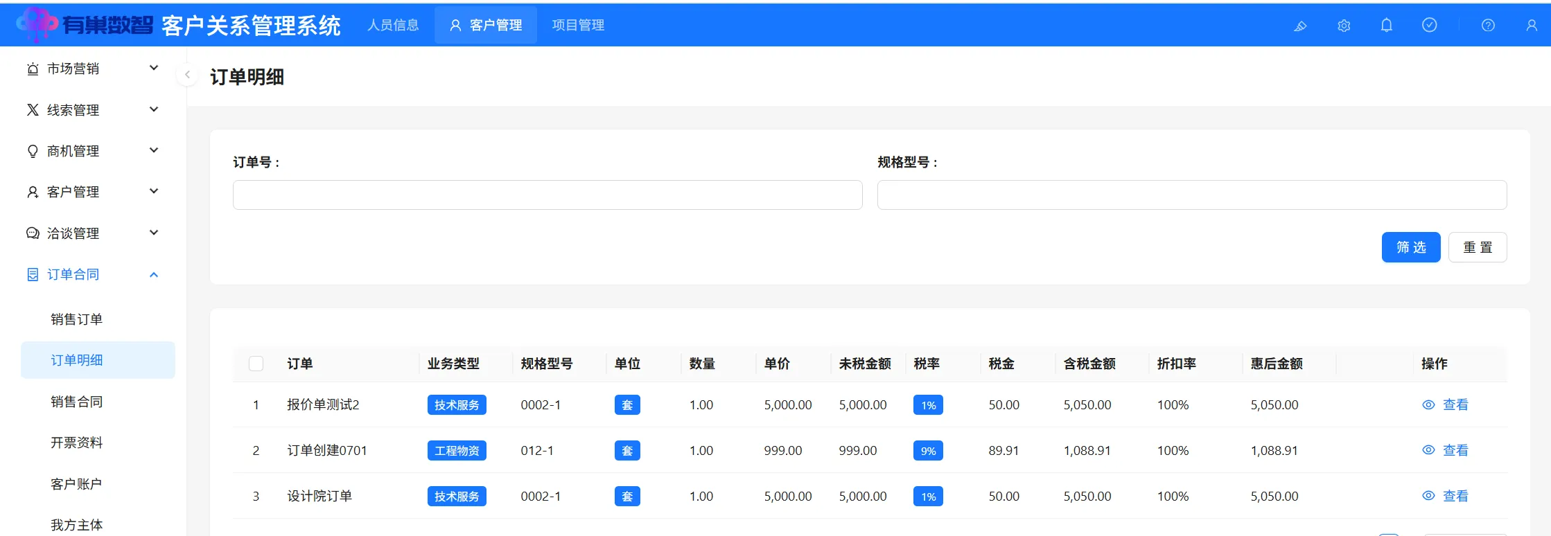Click the 业务类型 column header
Image resolution: width=1551 pixels, height=536 pixels.
pos(453,364)
